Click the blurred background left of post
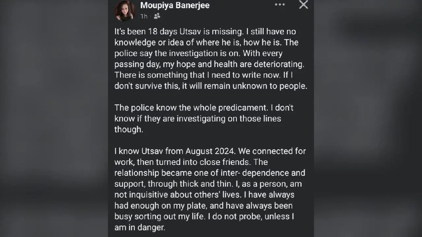Screen dimensions: 422x237 click(x=53, y=118)
